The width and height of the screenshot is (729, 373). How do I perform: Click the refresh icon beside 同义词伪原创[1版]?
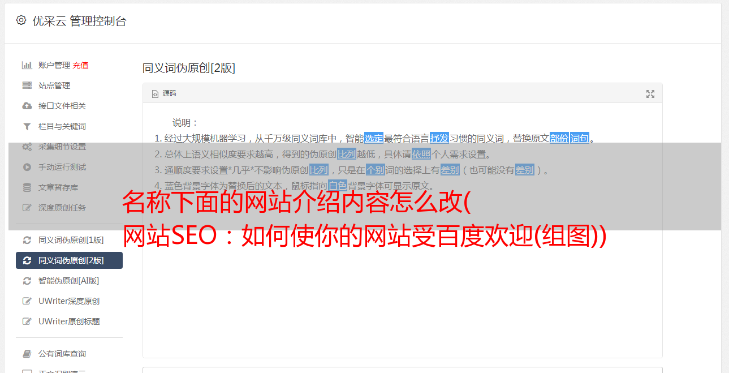[x=27, y=240]
